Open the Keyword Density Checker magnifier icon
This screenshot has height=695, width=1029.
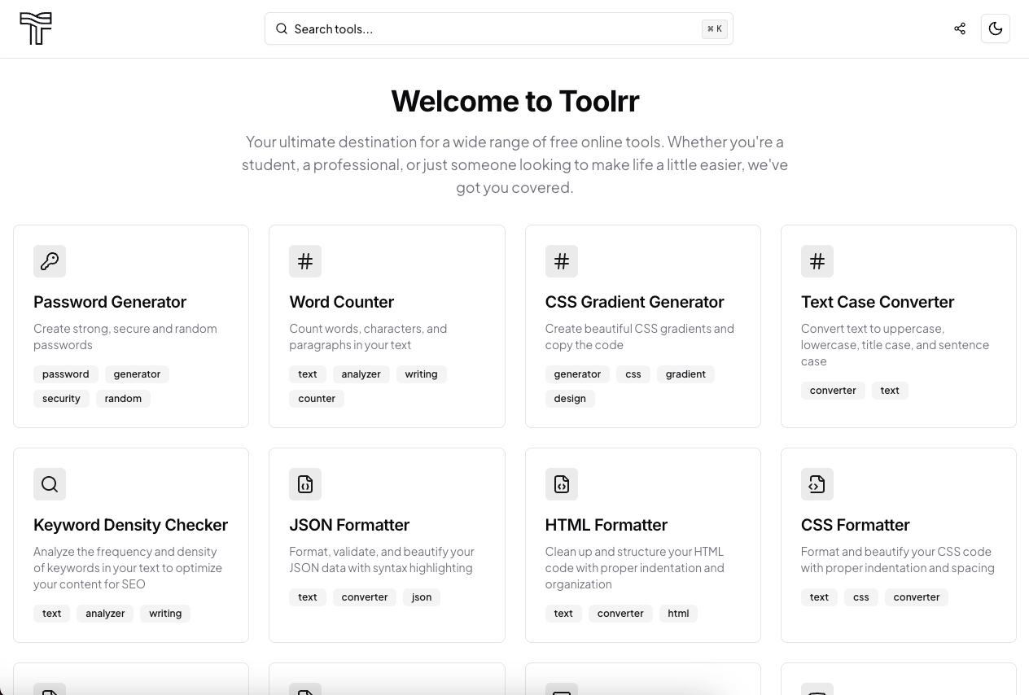tap(50, 483)
